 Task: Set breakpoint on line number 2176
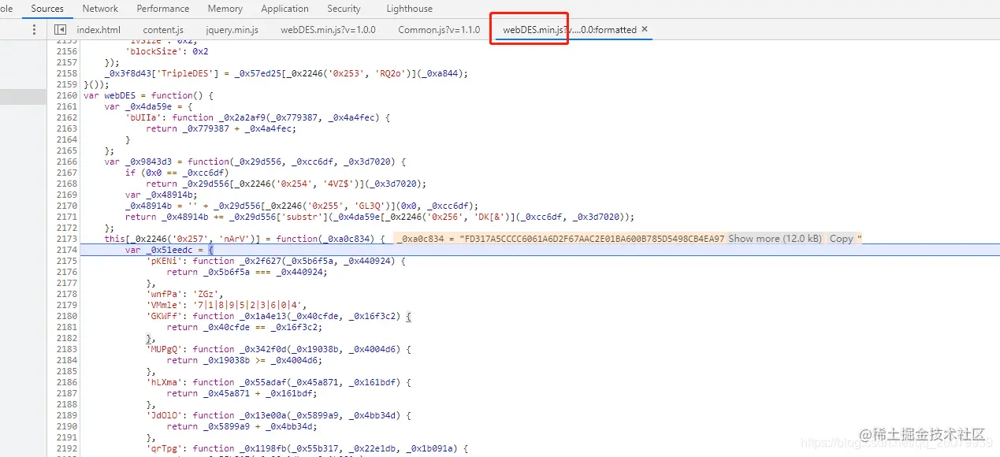(x=67, y=272)
